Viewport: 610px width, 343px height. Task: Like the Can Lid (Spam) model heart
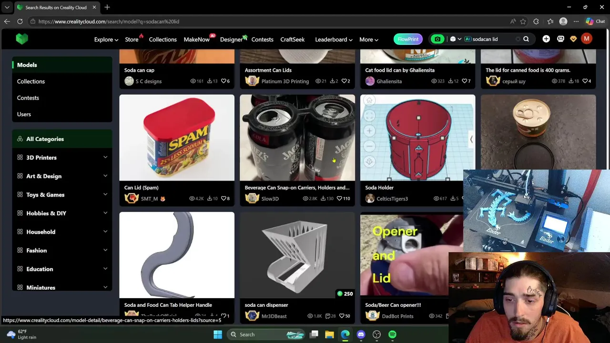(223, 199)
